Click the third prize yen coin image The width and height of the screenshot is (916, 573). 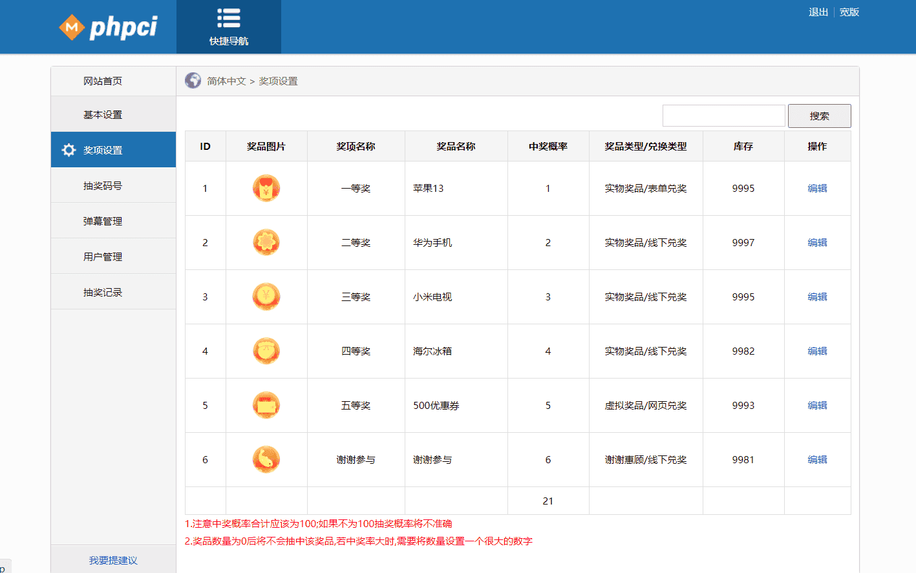pos(266,297)
